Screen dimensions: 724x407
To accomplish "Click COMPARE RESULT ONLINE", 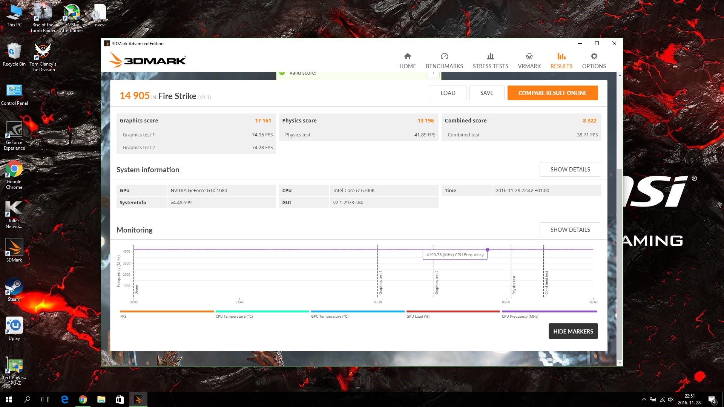I will (x=552, y=93).
